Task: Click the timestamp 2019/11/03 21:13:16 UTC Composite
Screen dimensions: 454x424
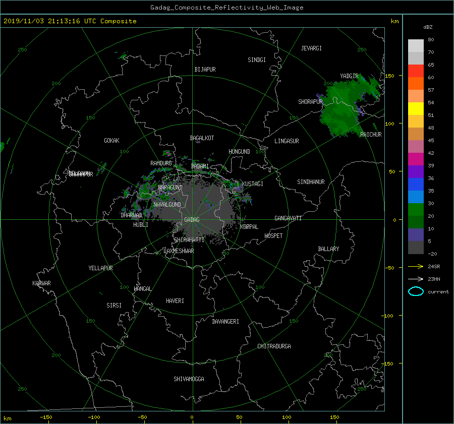Action: pos(70,21)
